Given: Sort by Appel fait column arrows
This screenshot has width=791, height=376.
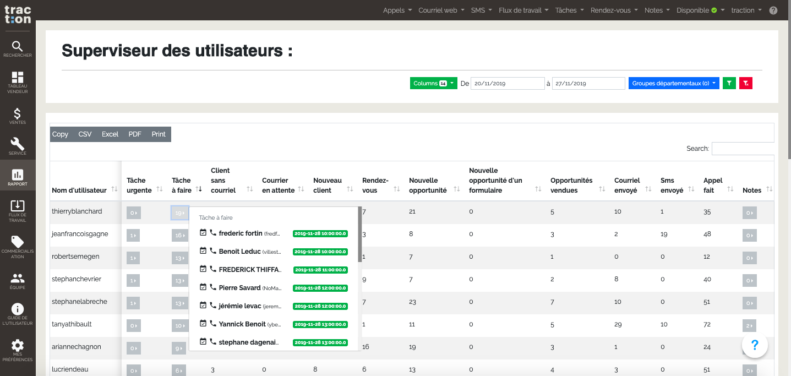Looking at the screenshot, I should click(x=730, y=189).
